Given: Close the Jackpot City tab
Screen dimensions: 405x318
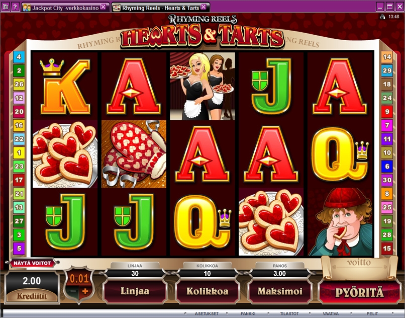Looking at the screenshot, I should [x=103, y=7].
